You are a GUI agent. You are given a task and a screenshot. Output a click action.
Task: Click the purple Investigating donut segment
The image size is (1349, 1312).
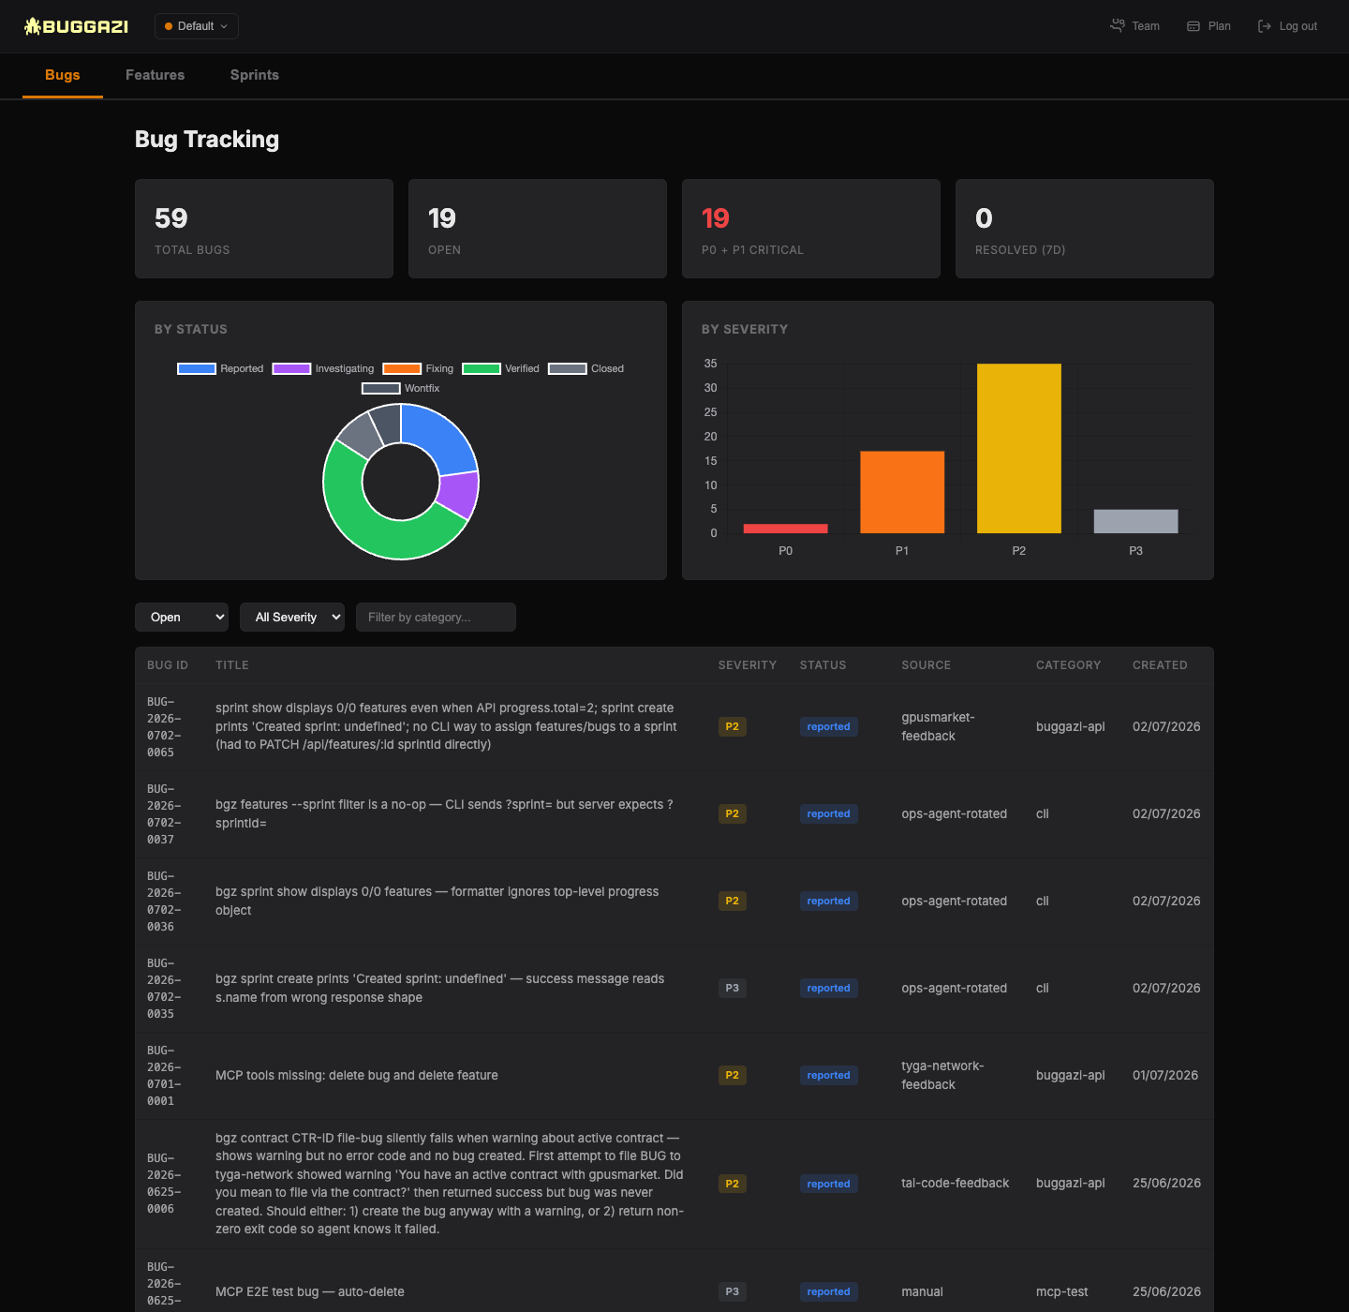459,495
